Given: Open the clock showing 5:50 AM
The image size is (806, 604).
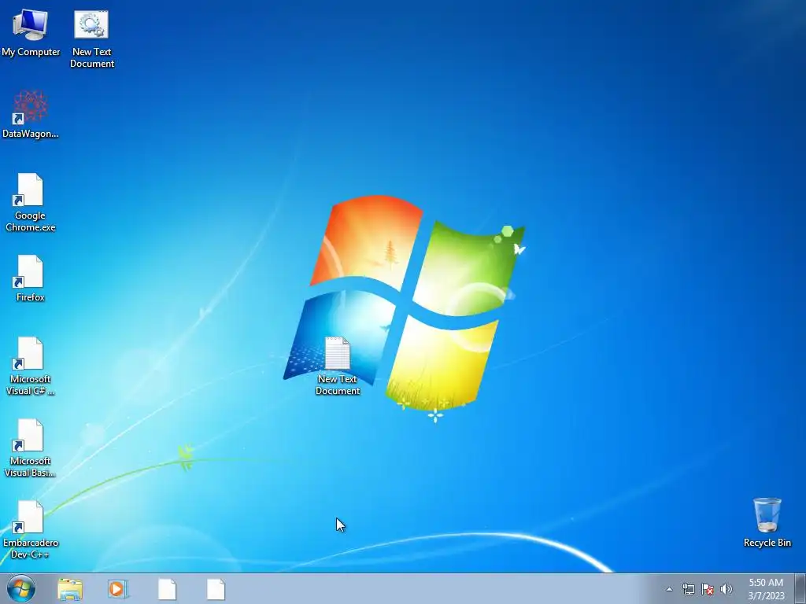Looking at the screenshot, I should (766, 589).
